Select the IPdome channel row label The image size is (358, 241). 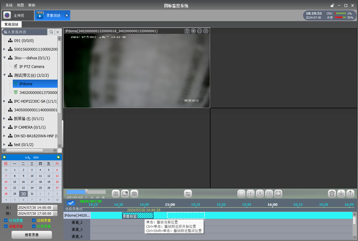(x=77, y=216)
